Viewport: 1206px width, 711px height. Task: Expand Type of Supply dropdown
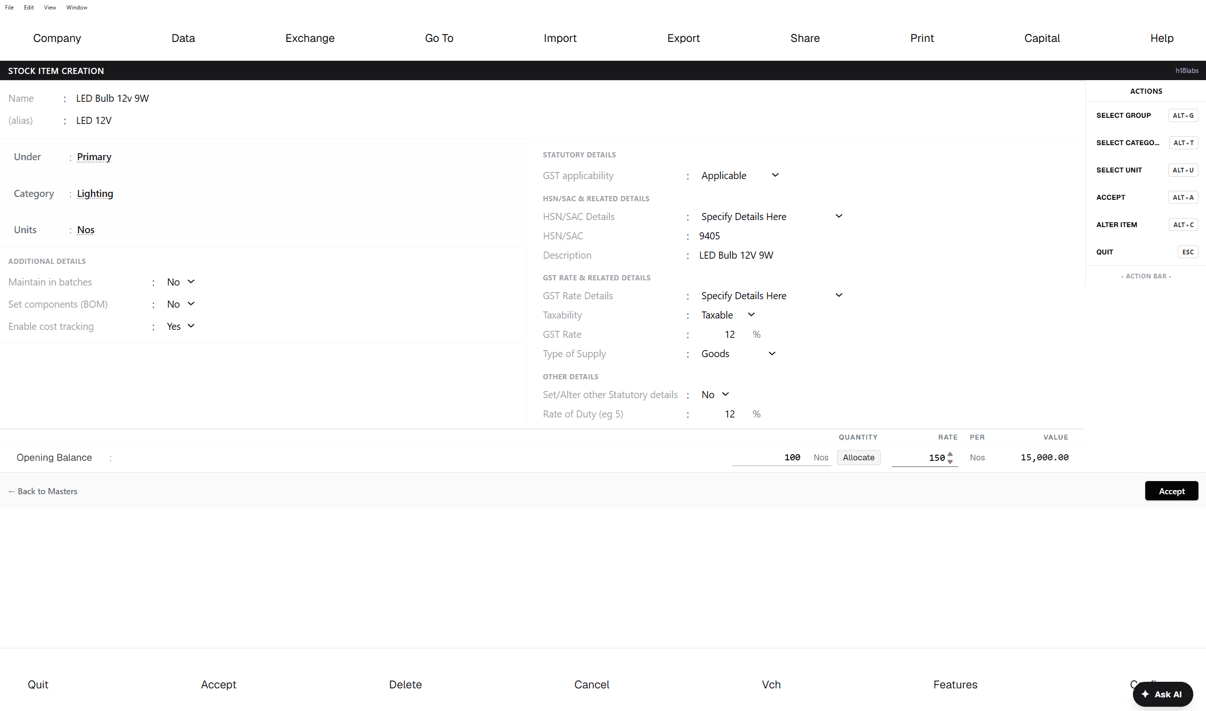(x=738, y=353)
